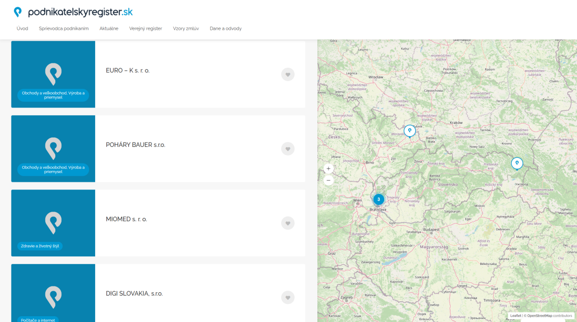Open the OpenStreetMap attribution link
Screen dimensions: 577x322
539,316
